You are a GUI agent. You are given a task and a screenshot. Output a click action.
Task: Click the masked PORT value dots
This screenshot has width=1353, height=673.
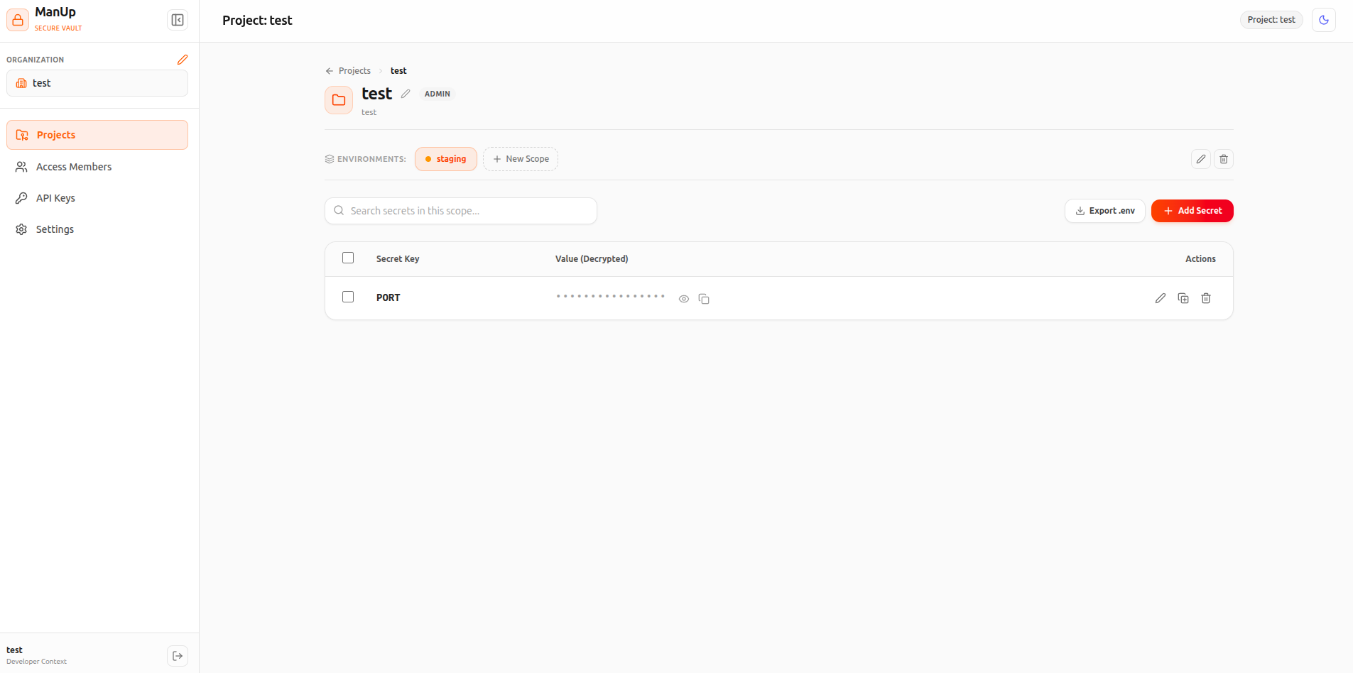tap(611, 297)
